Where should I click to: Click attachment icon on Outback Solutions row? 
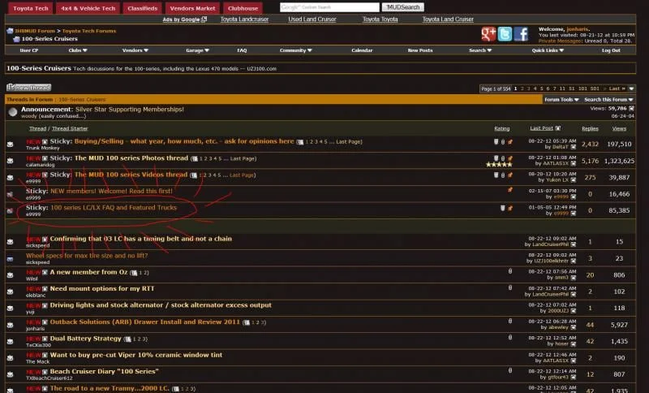[510, 321]
